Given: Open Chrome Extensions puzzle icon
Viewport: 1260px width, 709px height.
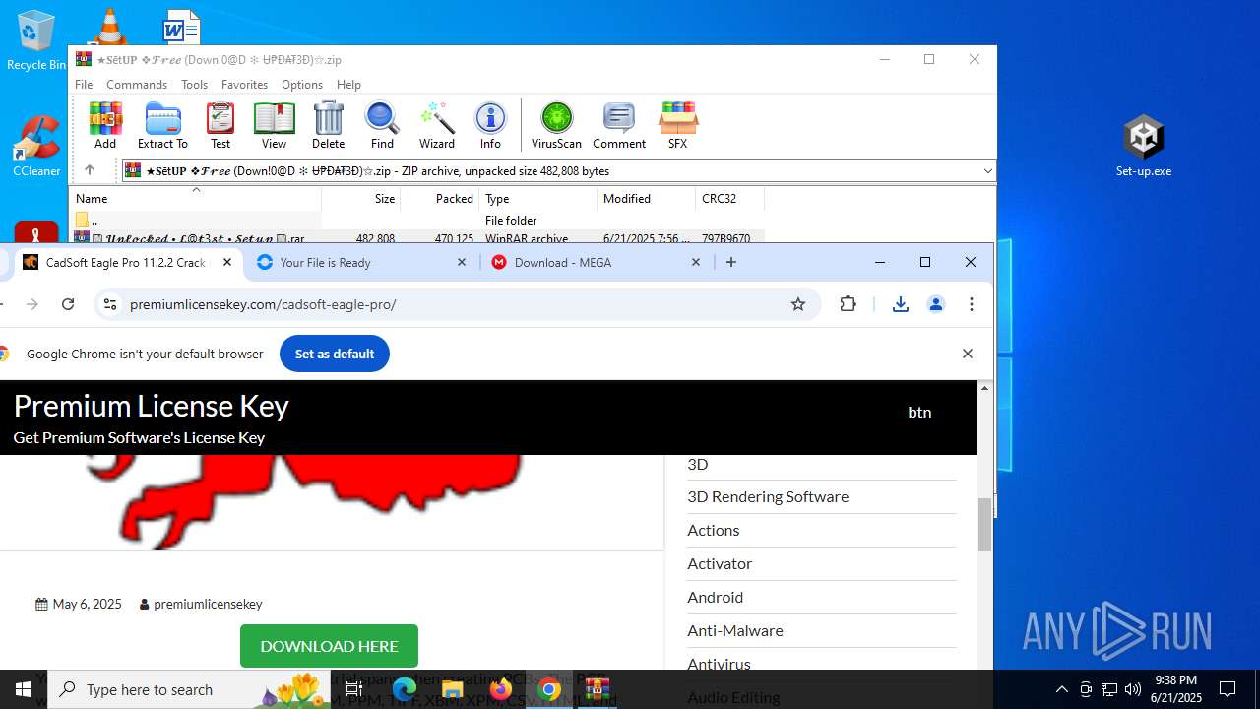Looking at the screenshot, I should tap(849, 304).
